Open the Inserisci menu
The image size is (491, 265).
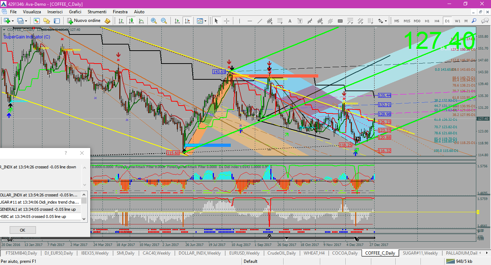55,12
